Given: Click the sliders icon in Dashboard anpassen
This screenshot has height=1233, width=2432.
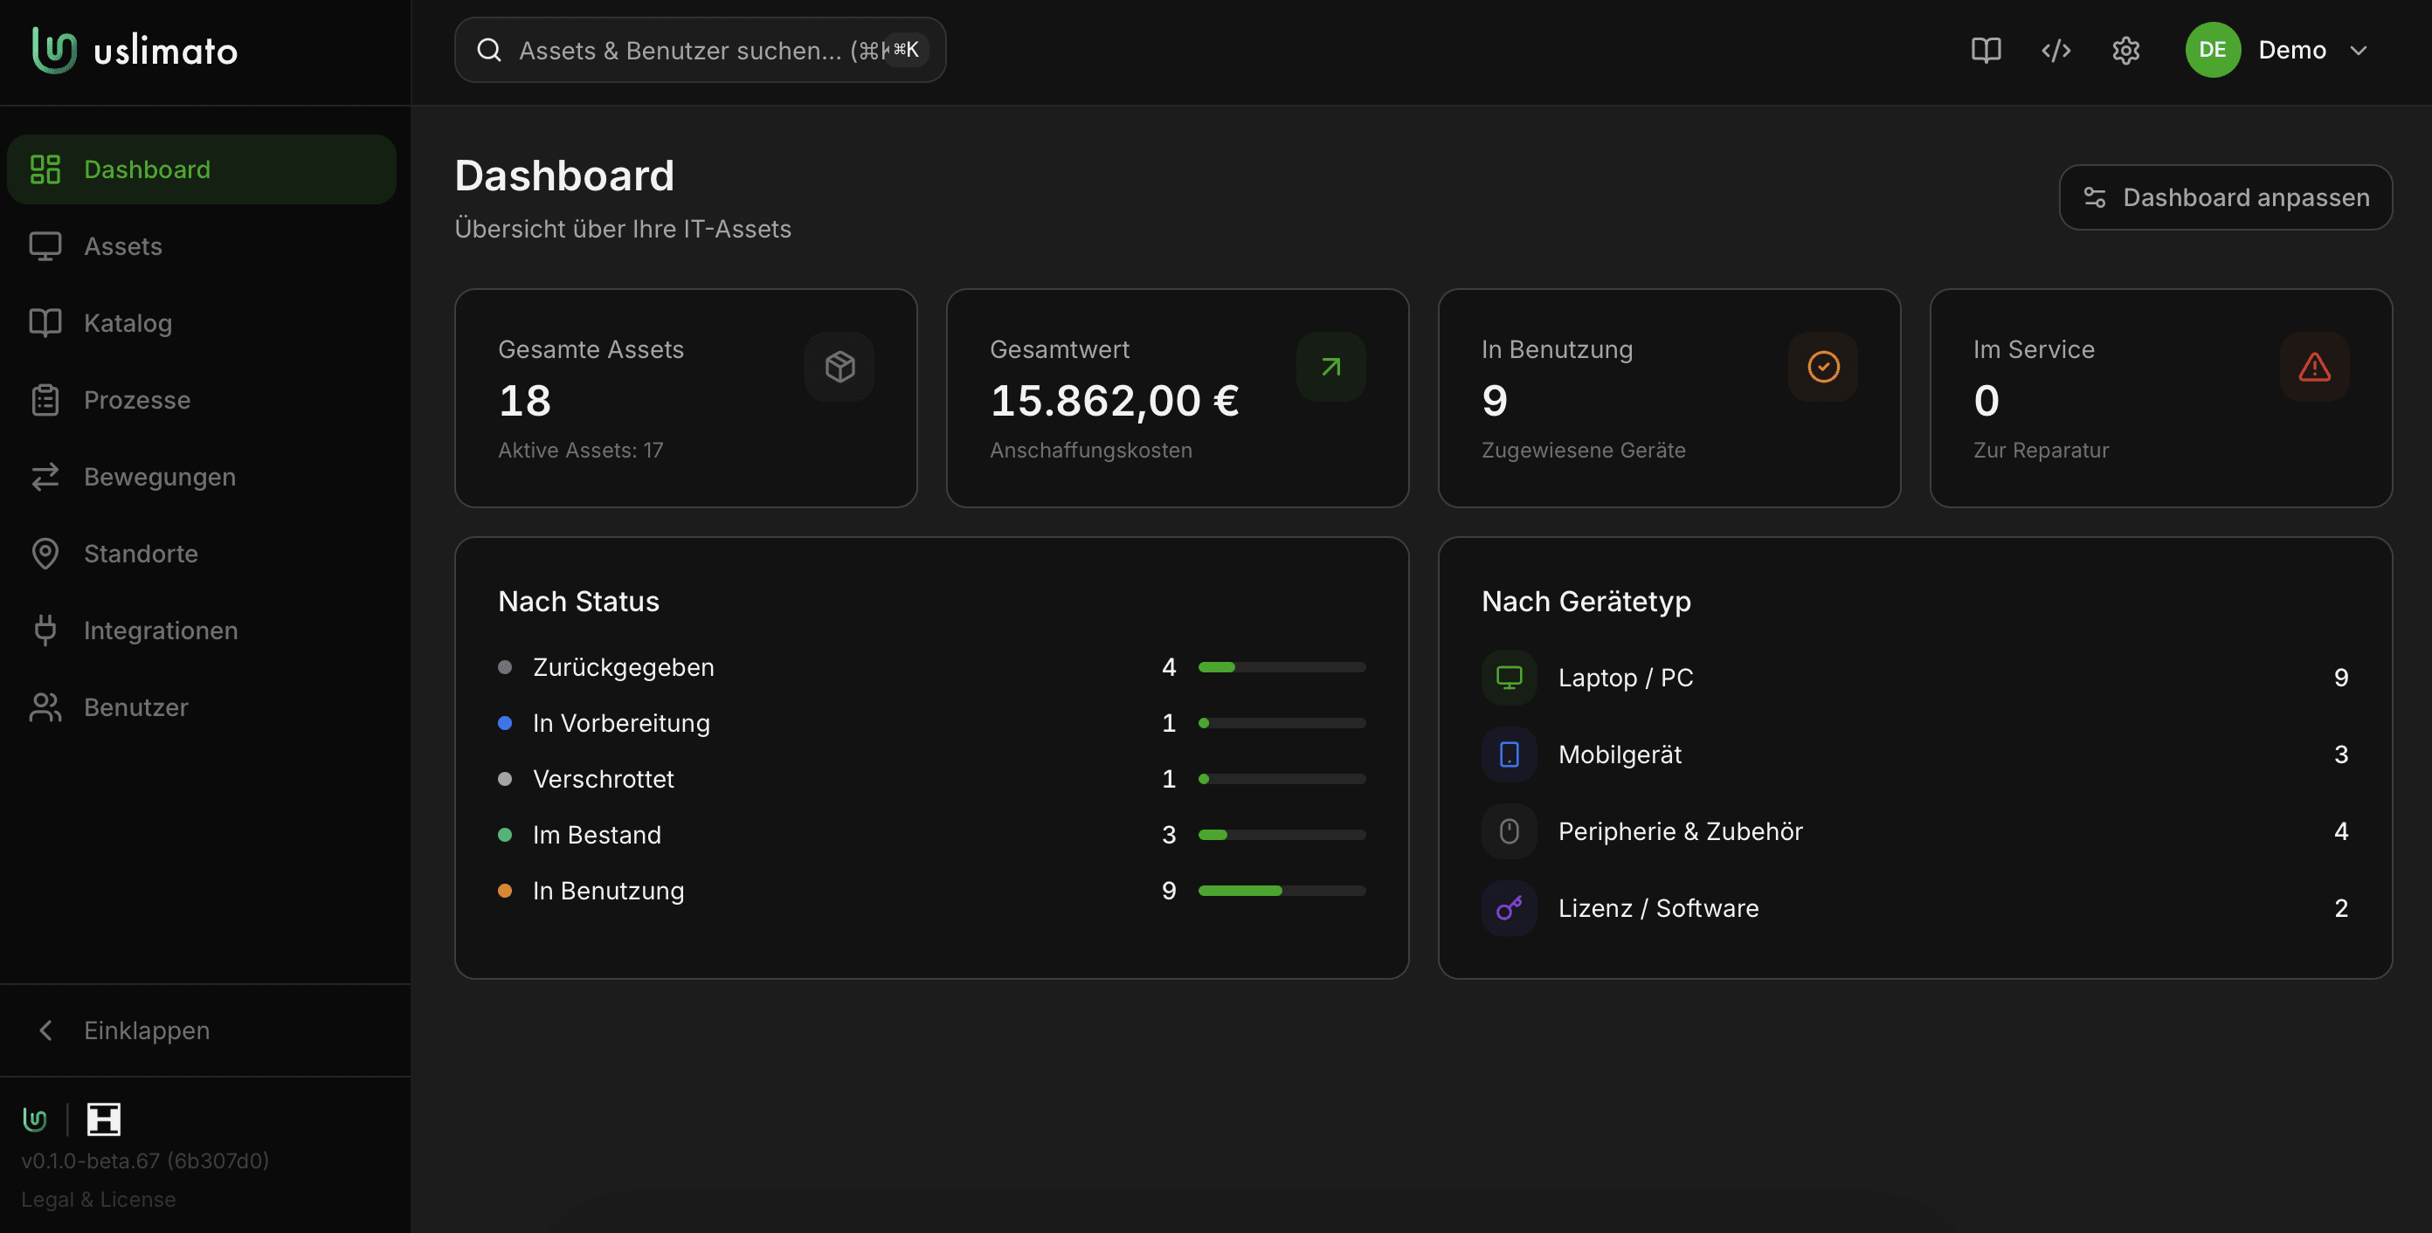Looking at the screenshot, I should (2095, 197).
